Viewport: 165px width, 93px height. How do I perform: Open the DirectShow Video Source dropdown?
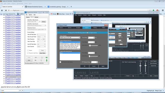point(34,22)
